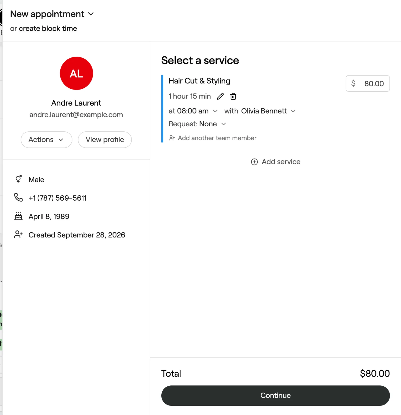401x415 pixels.
Task: Click the +1 (787) 569-5611 phone number
Action: click(57, 198)
